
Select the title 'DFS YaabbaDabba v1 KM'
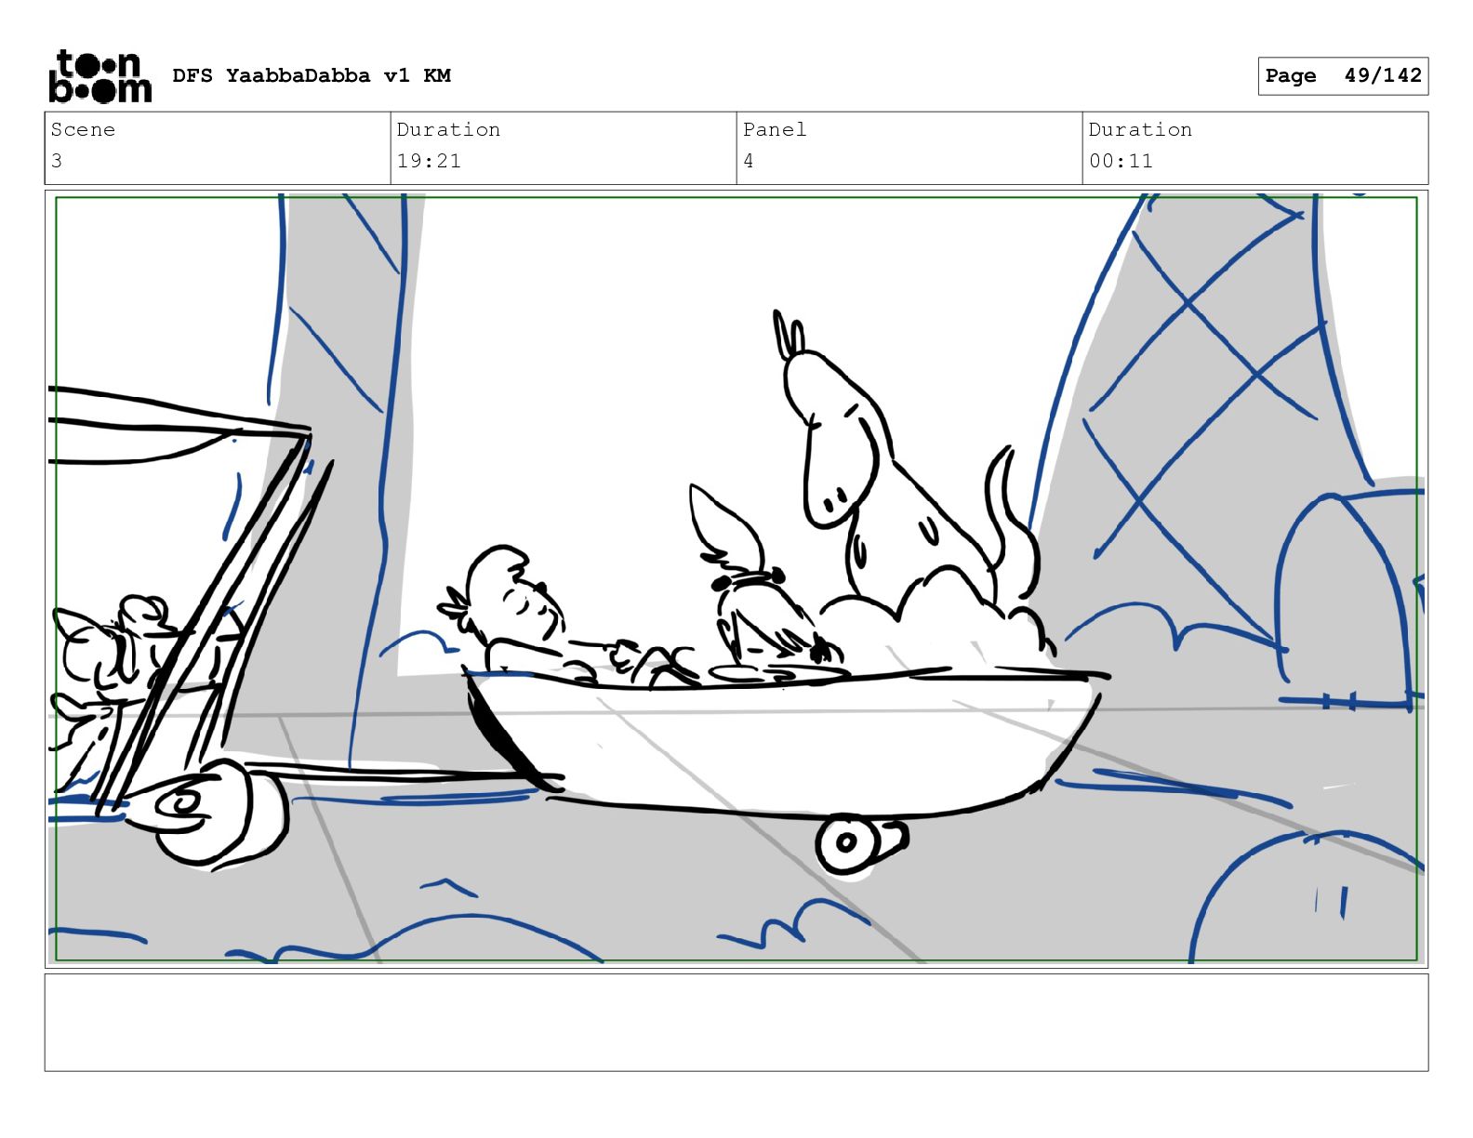tap(312, 75)
